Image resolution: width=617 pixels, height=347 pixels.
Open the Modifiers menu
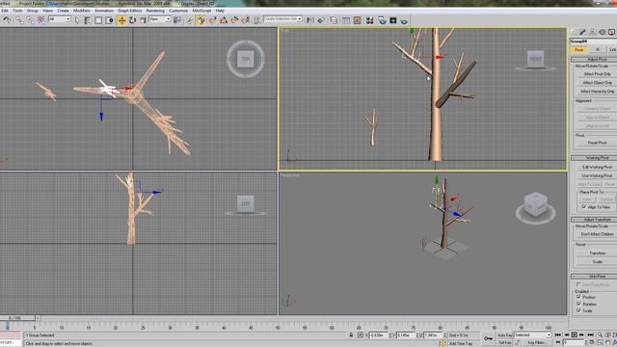coord(81,11)
